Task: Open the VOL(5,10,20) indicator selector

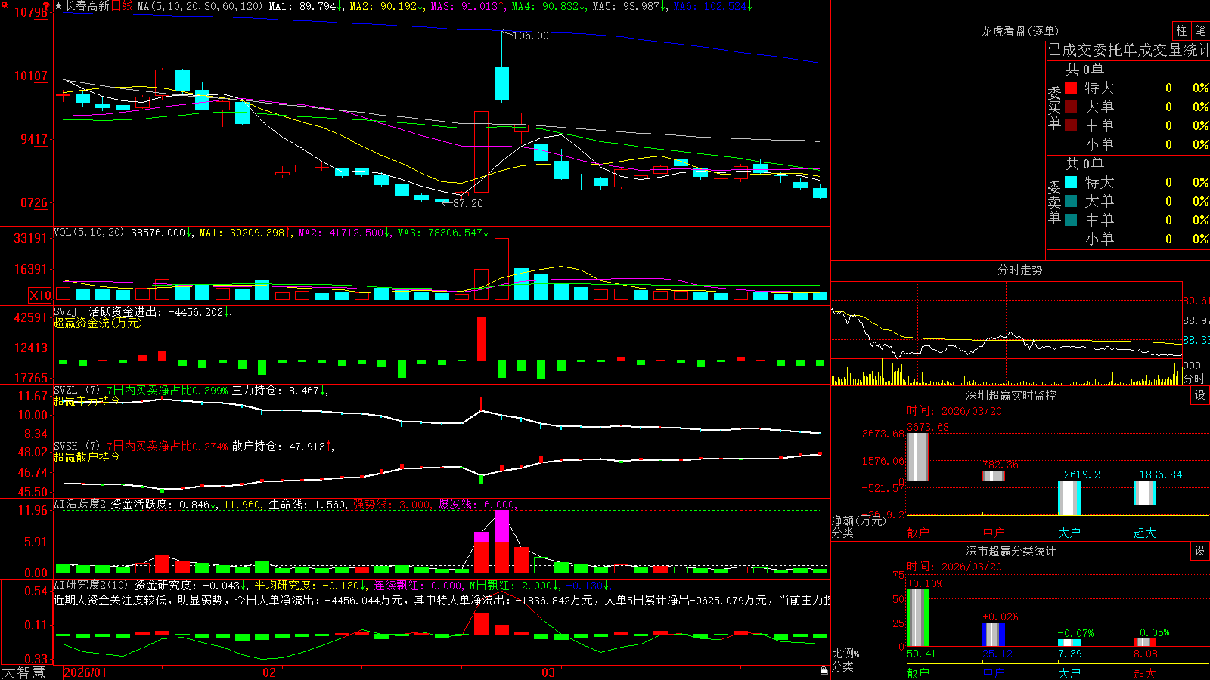Action: (88, 233)
